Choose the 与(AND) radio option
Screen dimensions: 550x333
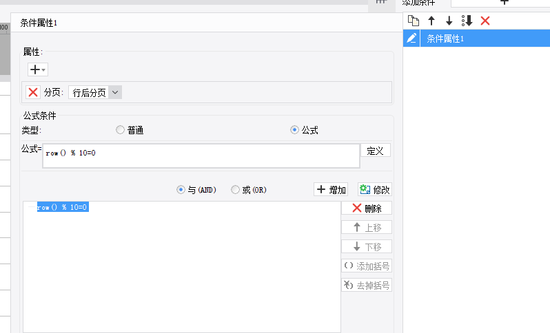click(x=181, y=189)
